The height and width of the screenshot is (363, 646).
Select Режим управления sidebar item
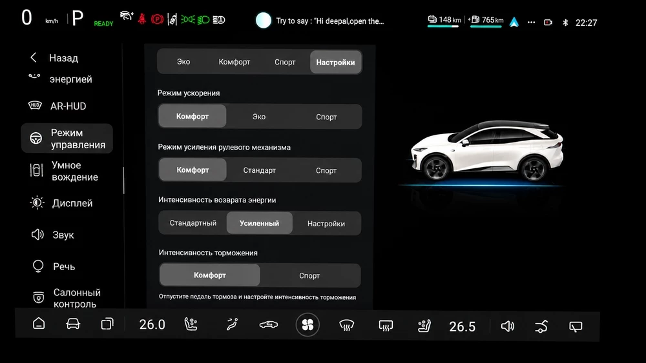point(67,139)
